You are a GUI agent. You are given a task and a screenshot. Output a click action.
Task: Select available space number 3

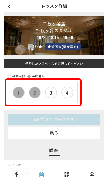51,93
